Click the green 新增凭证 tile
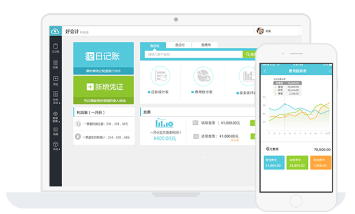Image resolution: width=355 pixels, height=214 pixels. [104, 90]
